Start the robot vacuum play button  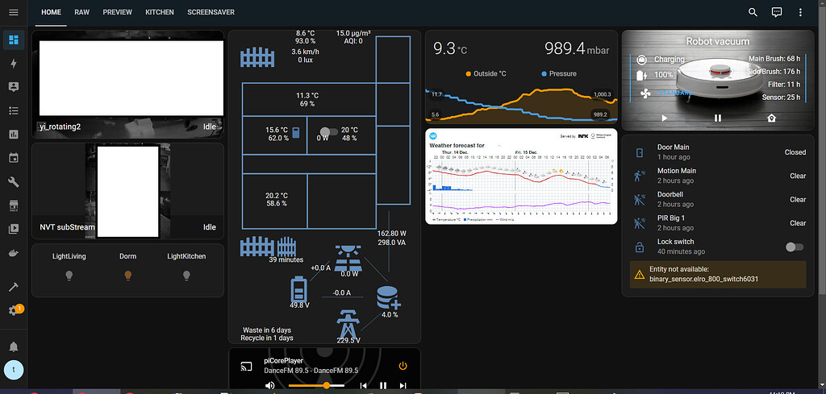(x=665, y=118)
